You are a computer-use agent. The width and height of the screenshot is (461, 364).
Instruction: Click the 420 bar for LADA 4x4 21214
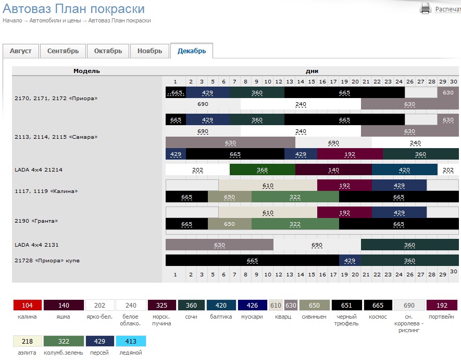click(405, 170)
